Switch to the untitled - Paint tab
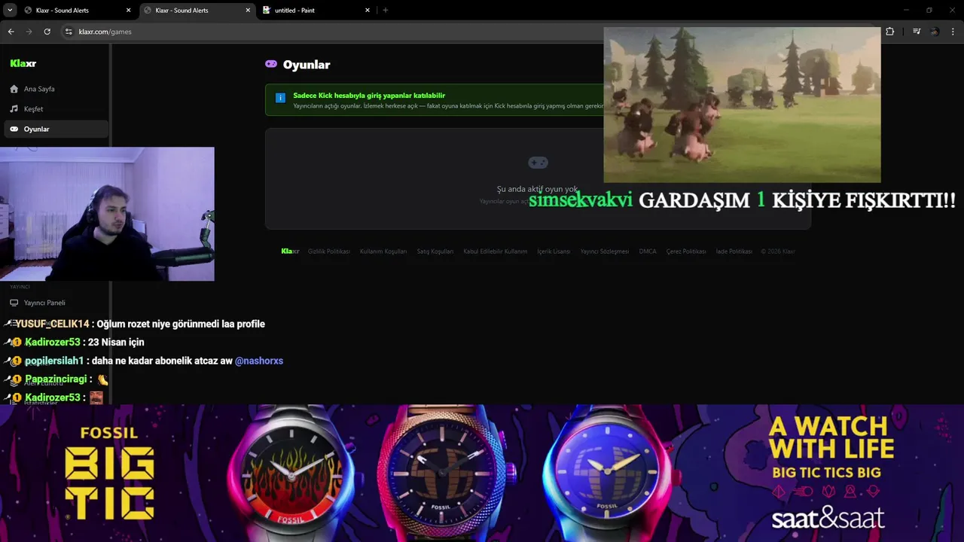 coord(315,11)
